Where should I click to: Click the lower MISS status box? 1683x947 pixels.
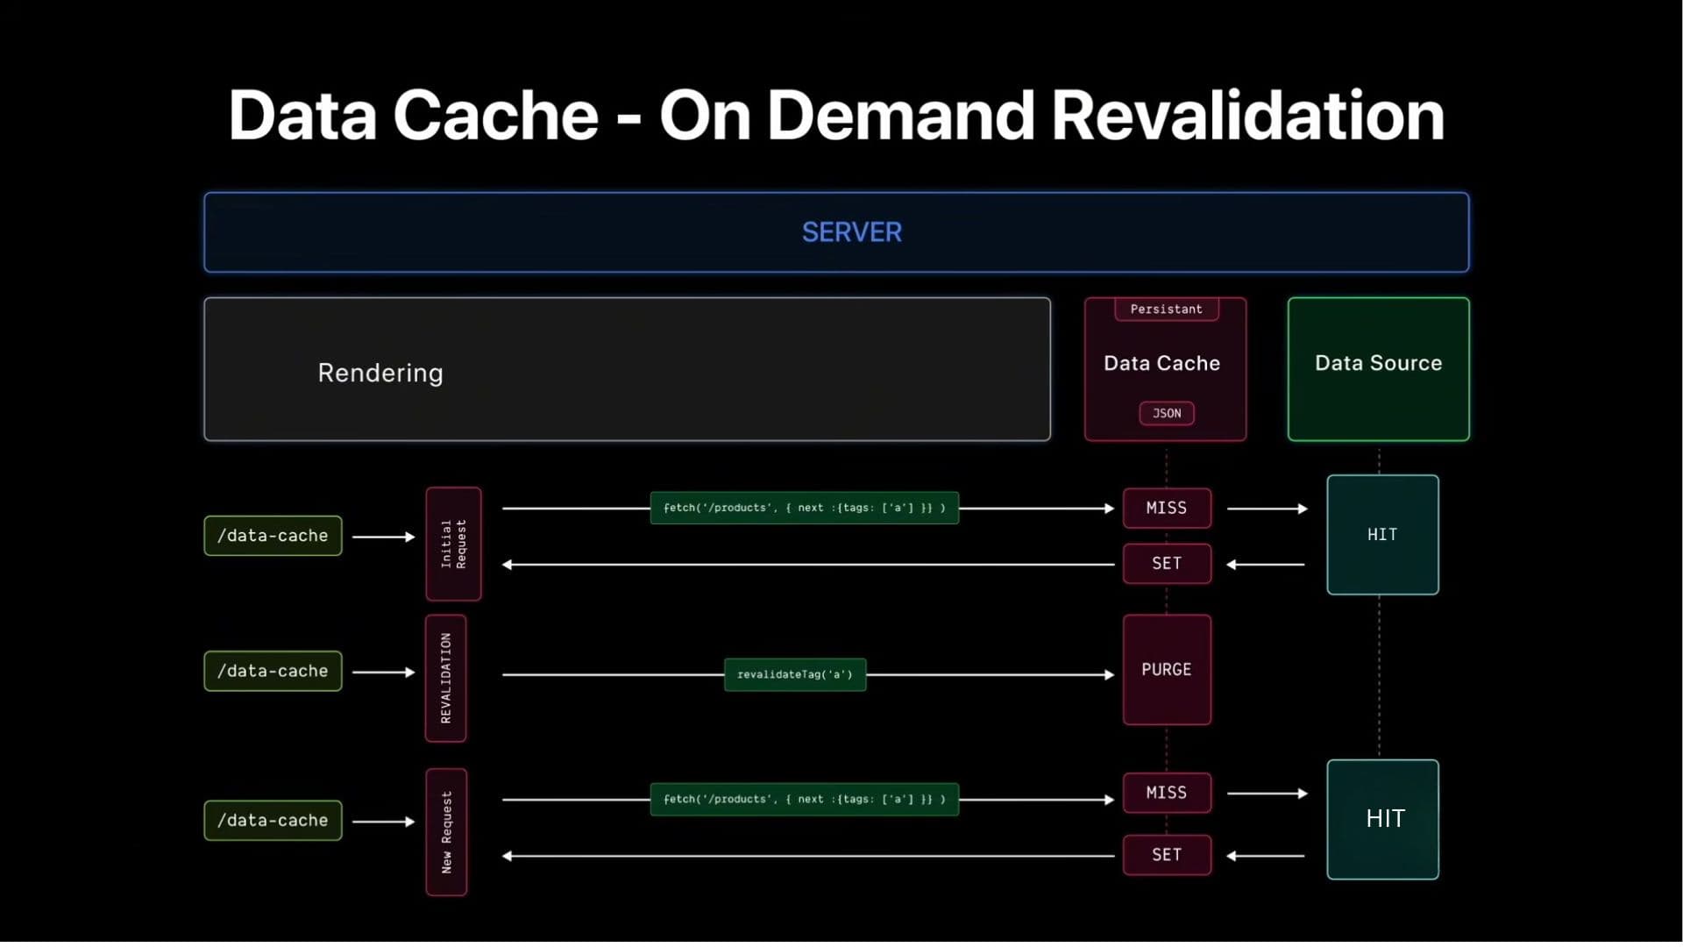[x=1167, y=792]
